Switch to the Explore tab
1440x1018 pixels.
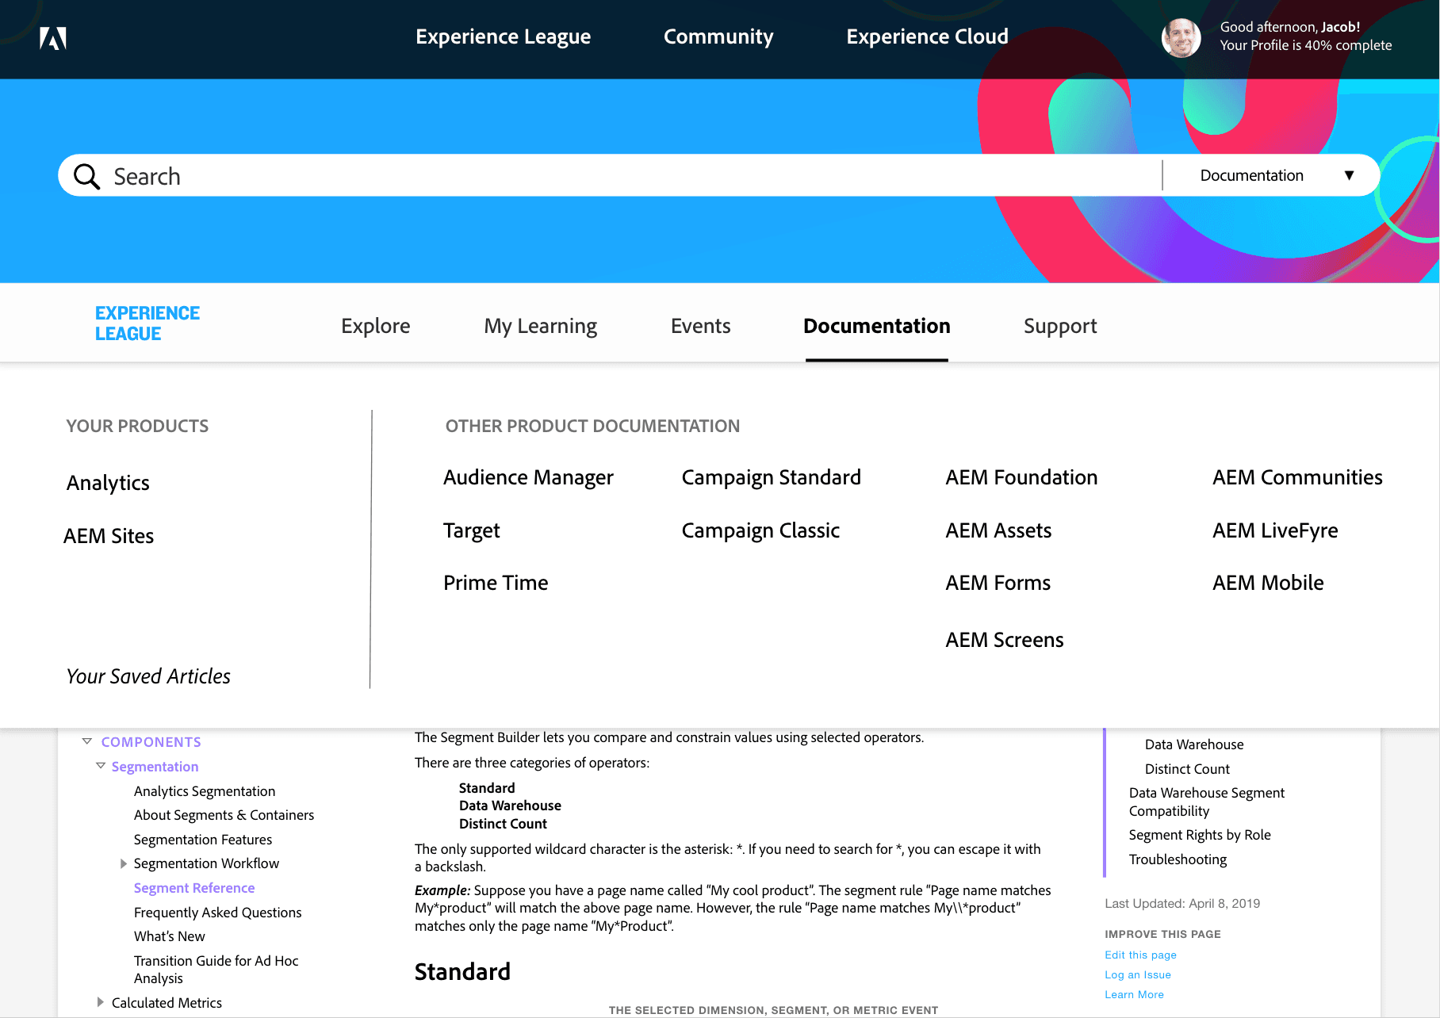[376, 326]
